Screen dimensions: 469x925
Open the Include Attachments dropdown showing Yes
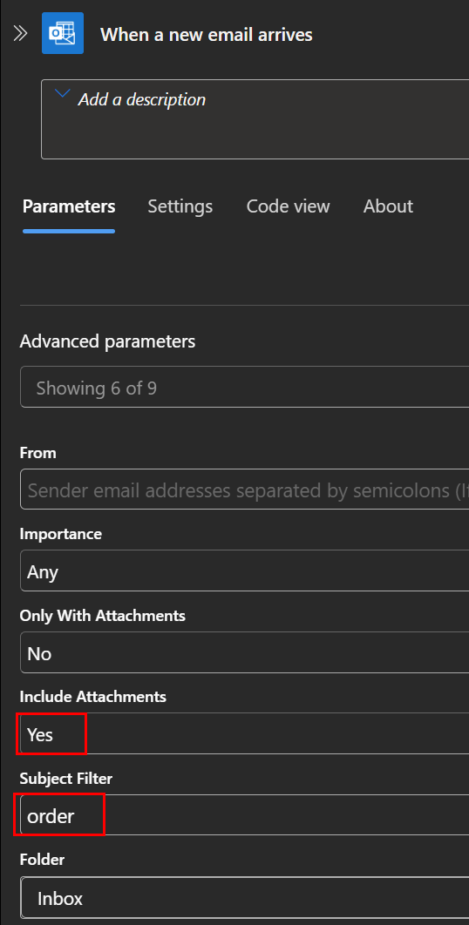tap(245, 733)
